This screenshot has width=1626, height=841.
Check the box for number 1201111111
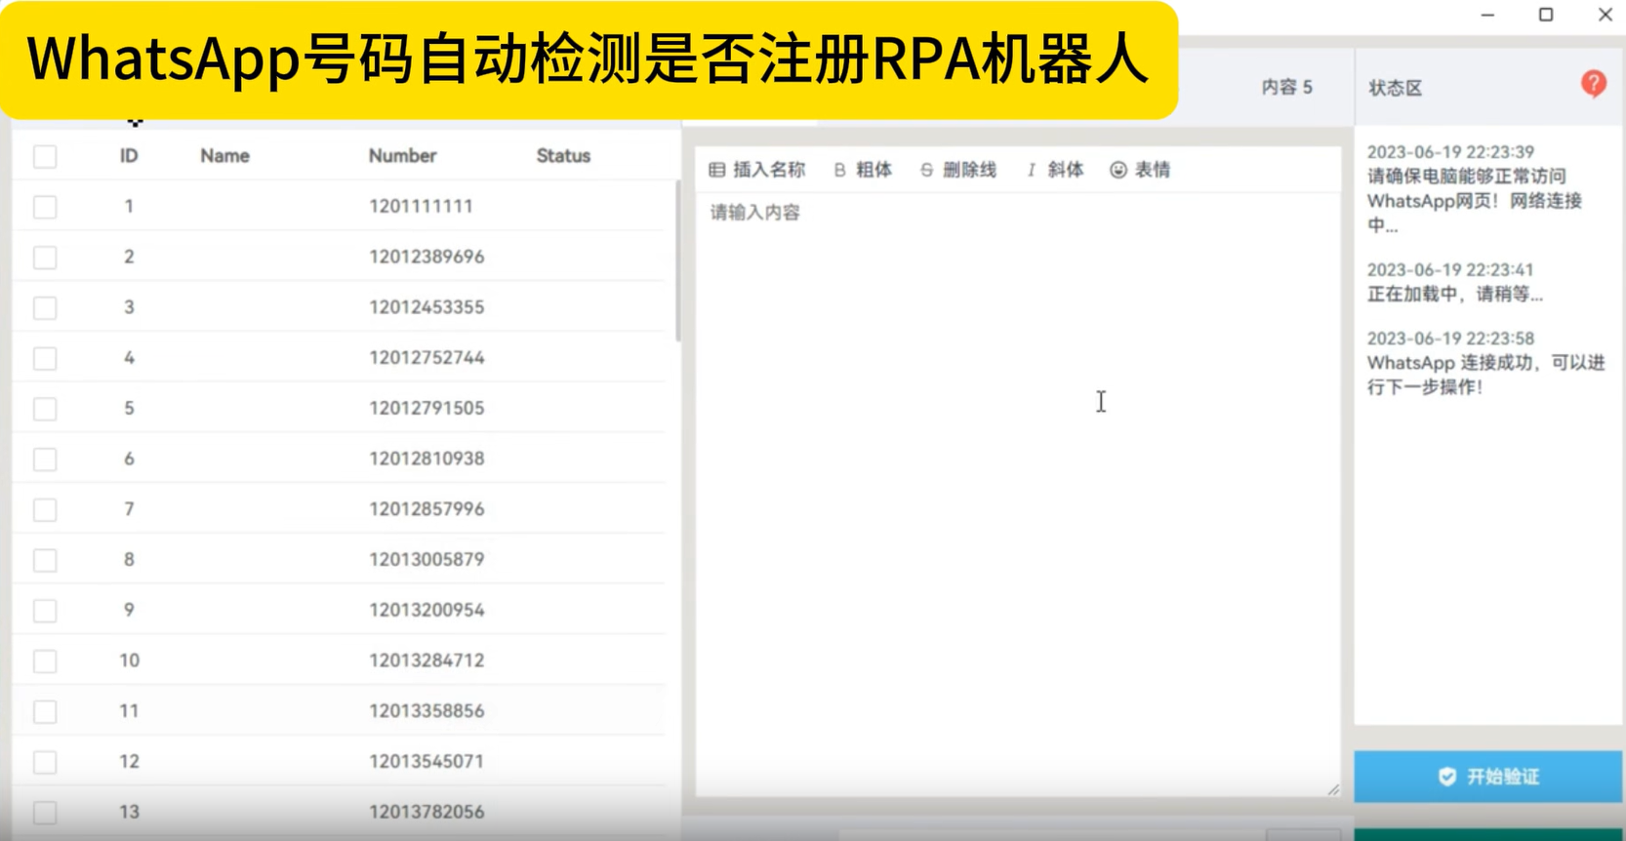[x=45, y=207]
